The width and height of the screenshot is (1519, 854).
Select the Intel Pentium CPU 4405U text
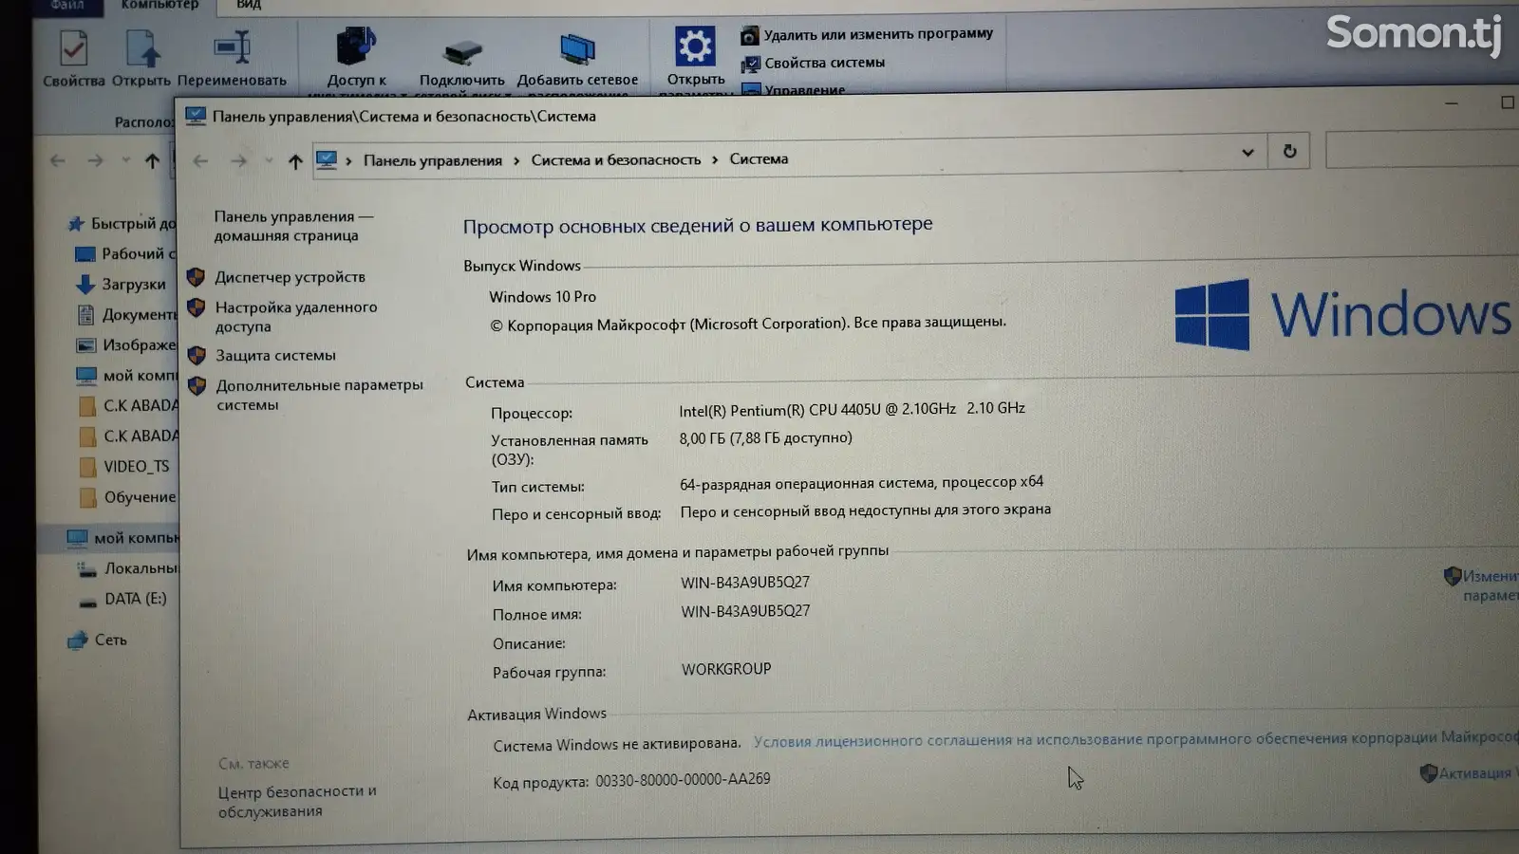pos(852,409)
